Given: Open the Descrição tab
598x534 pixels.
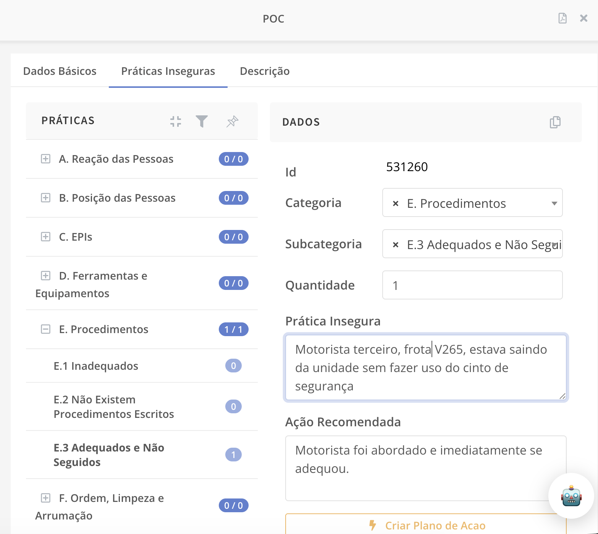Looking at the screenshot, I should tap(265, 71).
